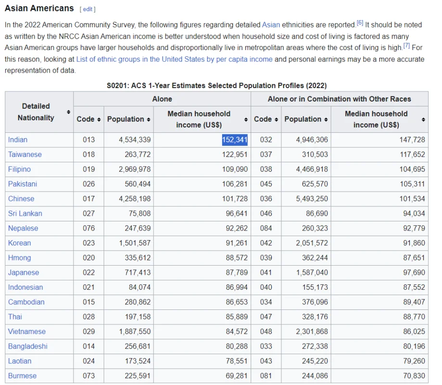Open the Asian ethnicities link in paragraph
This screenshot has height=385, width=442.
tap(271, 25)
